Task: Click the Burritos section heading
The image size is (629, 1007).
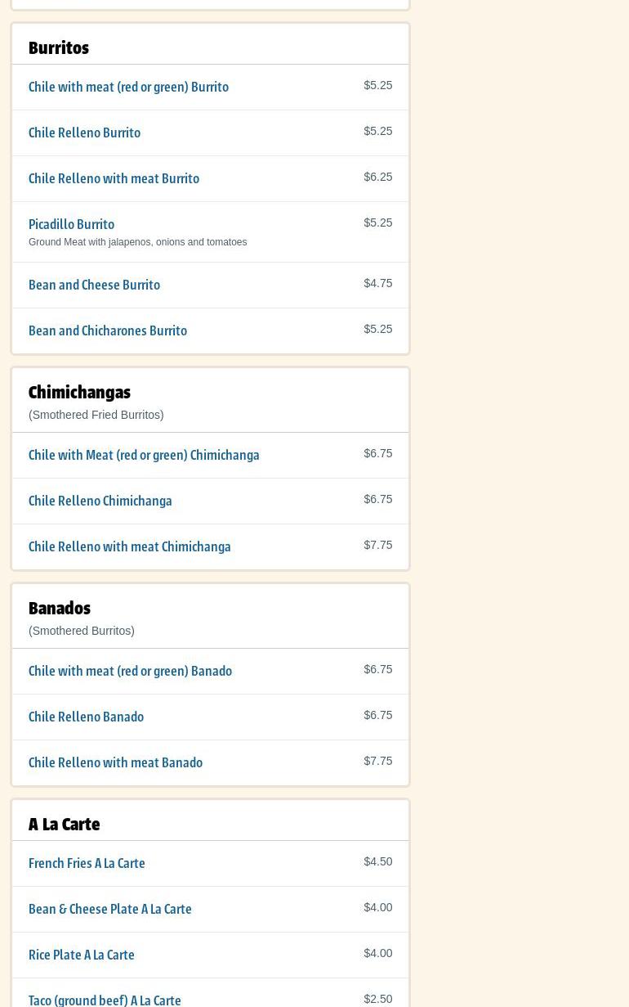Action: 59,47
